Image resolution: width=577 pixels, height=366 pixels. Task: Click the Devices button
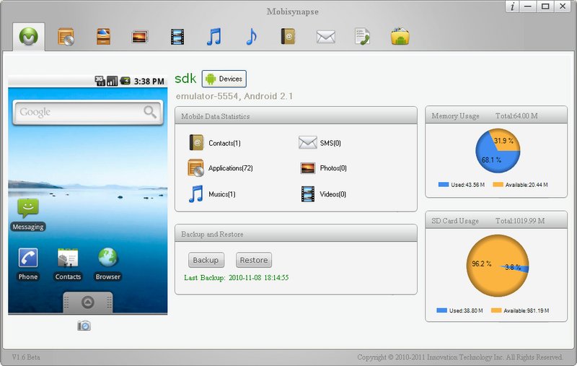[224, 79]
